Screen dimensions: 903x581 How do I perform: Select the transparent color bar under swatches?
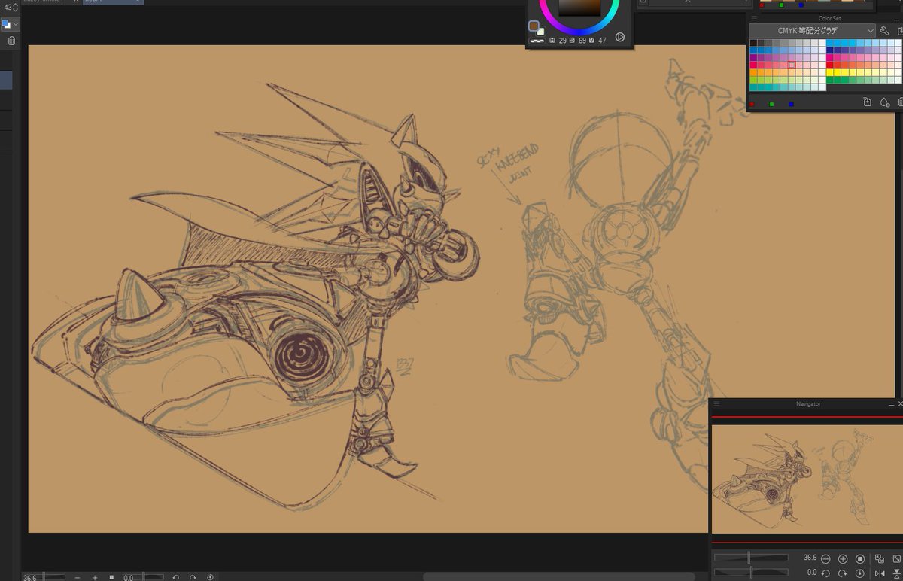pyautogui.click(x=537, y=41)
